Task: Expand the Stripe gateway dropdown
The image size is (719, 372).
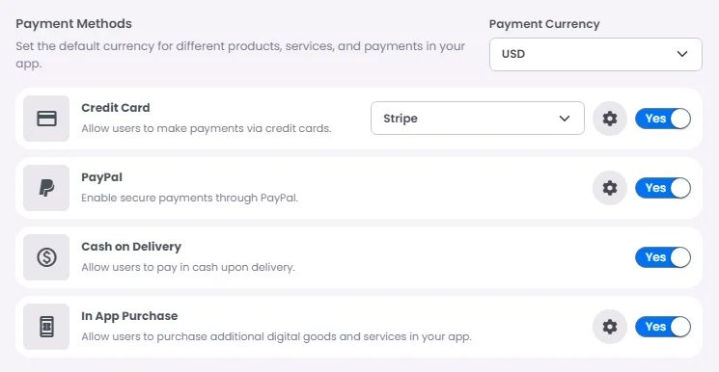Action: coord(478,119)
